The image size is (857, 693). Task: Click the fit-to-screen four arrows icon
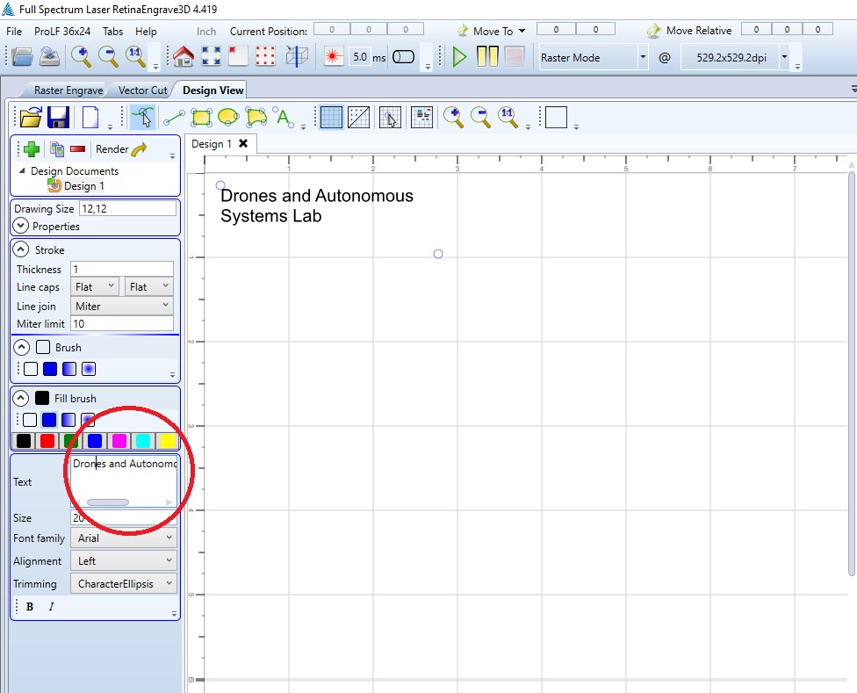[211, 56]
